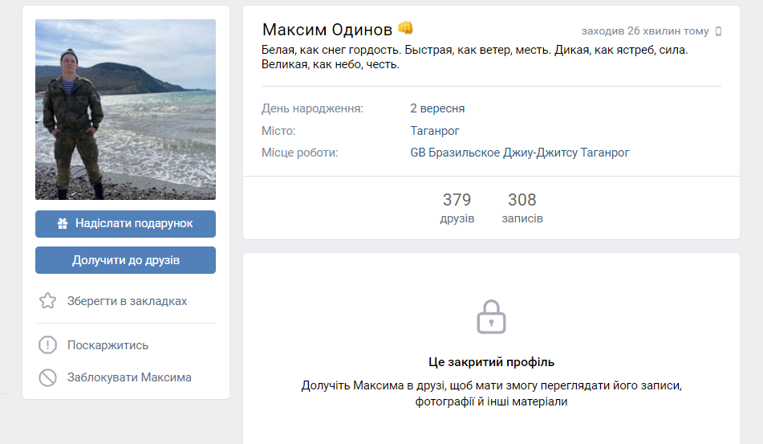
Task: Click the status text starting with "Белая, как снег"
Action: coord(475,57)
